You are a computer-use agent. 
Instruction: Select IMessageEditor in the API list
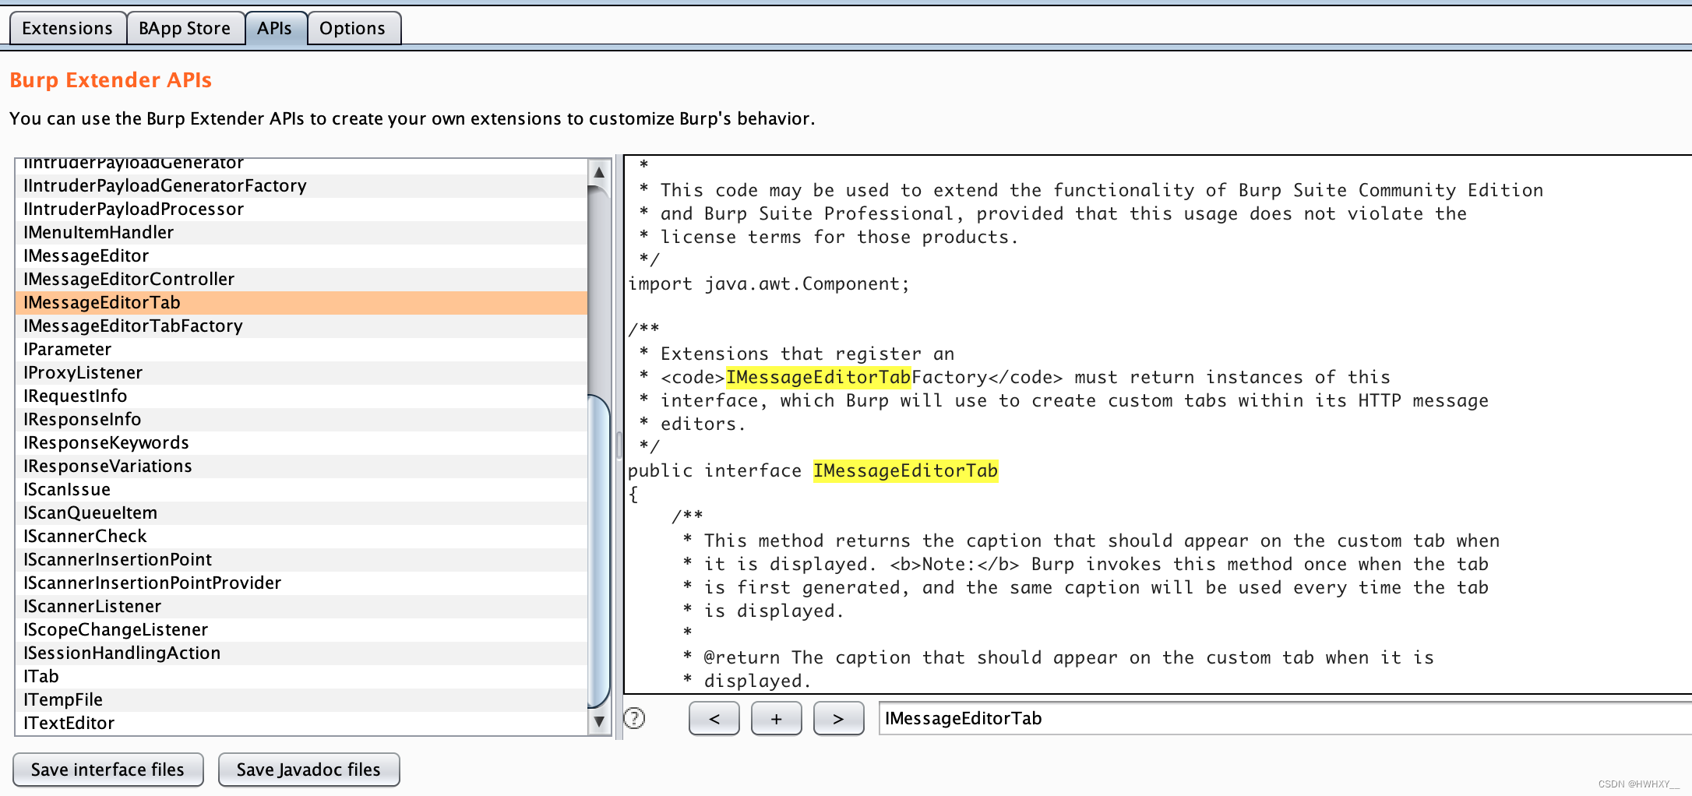[x=301, y=255]
